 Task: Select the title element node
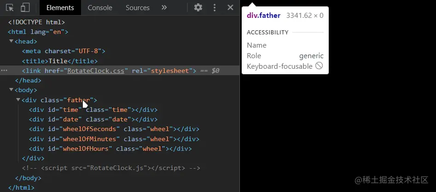click(59, 61)
